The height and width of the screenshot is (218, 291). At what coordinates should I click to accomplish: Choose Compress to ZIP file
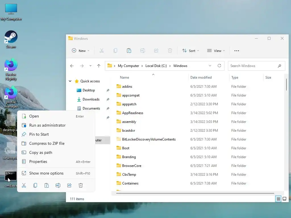point(56,143)
